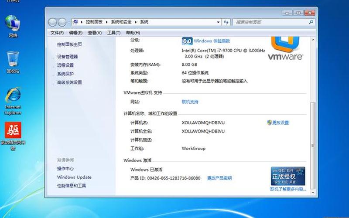Open 远程设置 in sidebar
This screenshot has height=218, width=349.
pos(65,65)
